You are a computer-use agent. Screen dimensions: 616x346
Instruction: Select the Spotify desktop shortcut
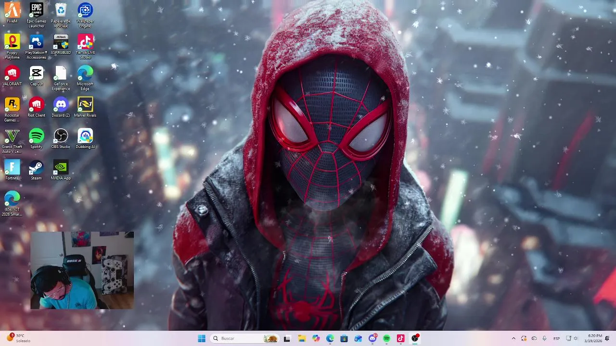36,138
